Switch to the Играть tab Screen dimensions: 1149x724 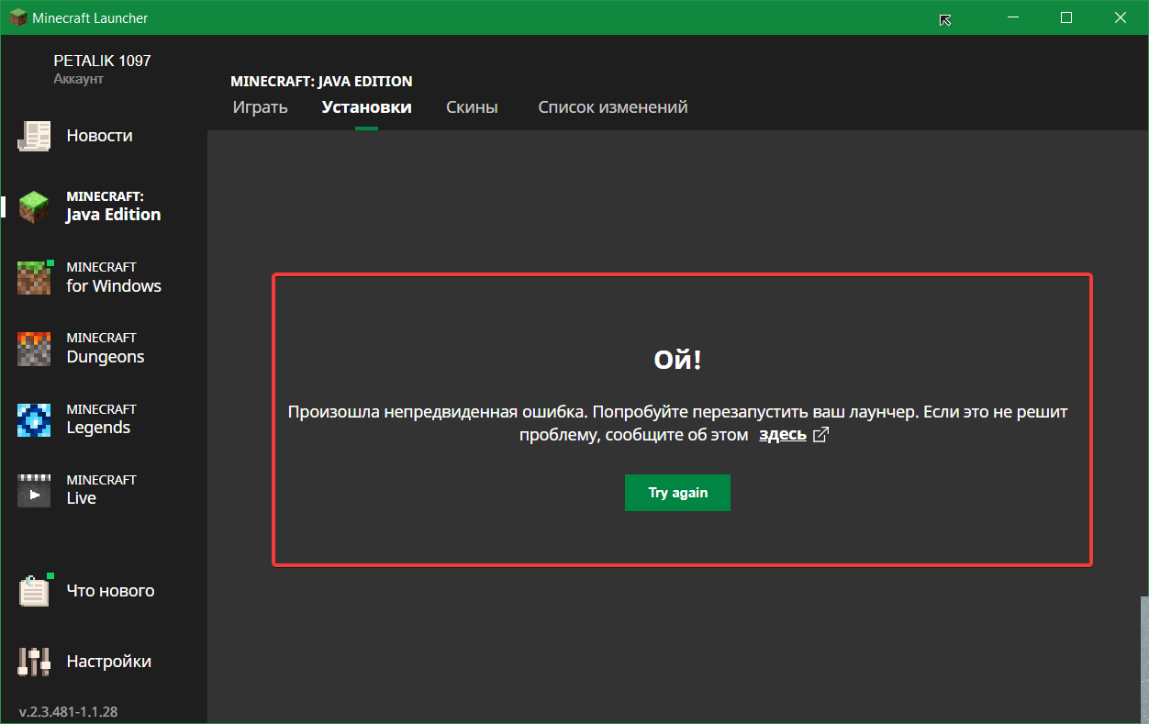click(x=260, y=107)
